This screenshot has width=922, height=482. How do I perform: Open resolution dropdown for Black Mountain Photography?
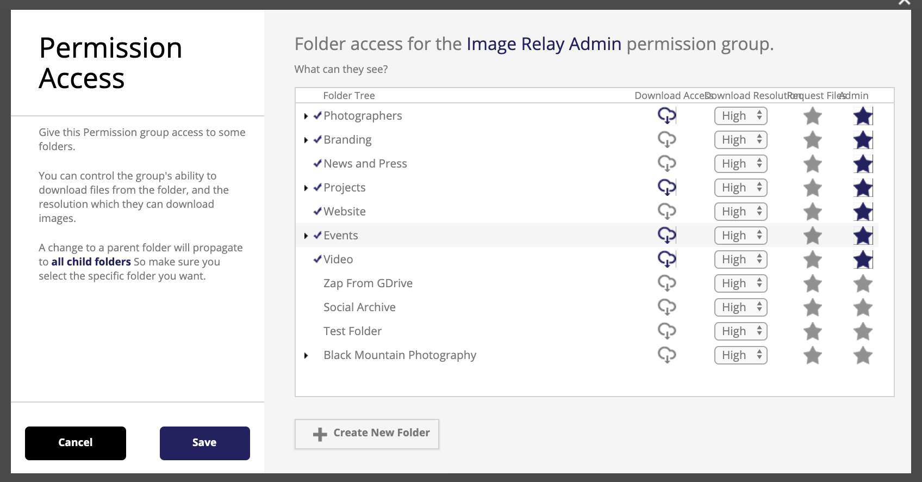[x=741, y=355]
